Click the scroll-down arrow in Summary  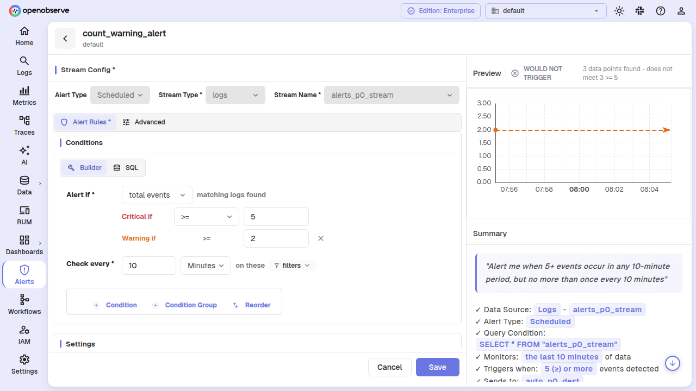pyautogui.click(x=673, y=363)
